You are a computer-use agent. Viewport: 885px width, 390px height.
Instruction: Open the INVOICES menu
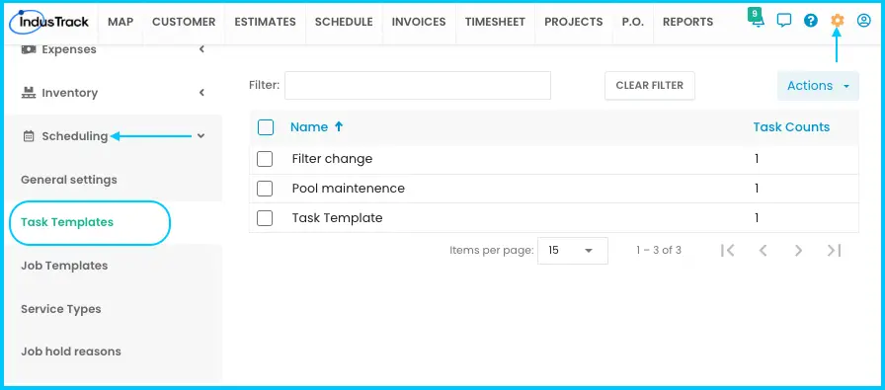419,22
